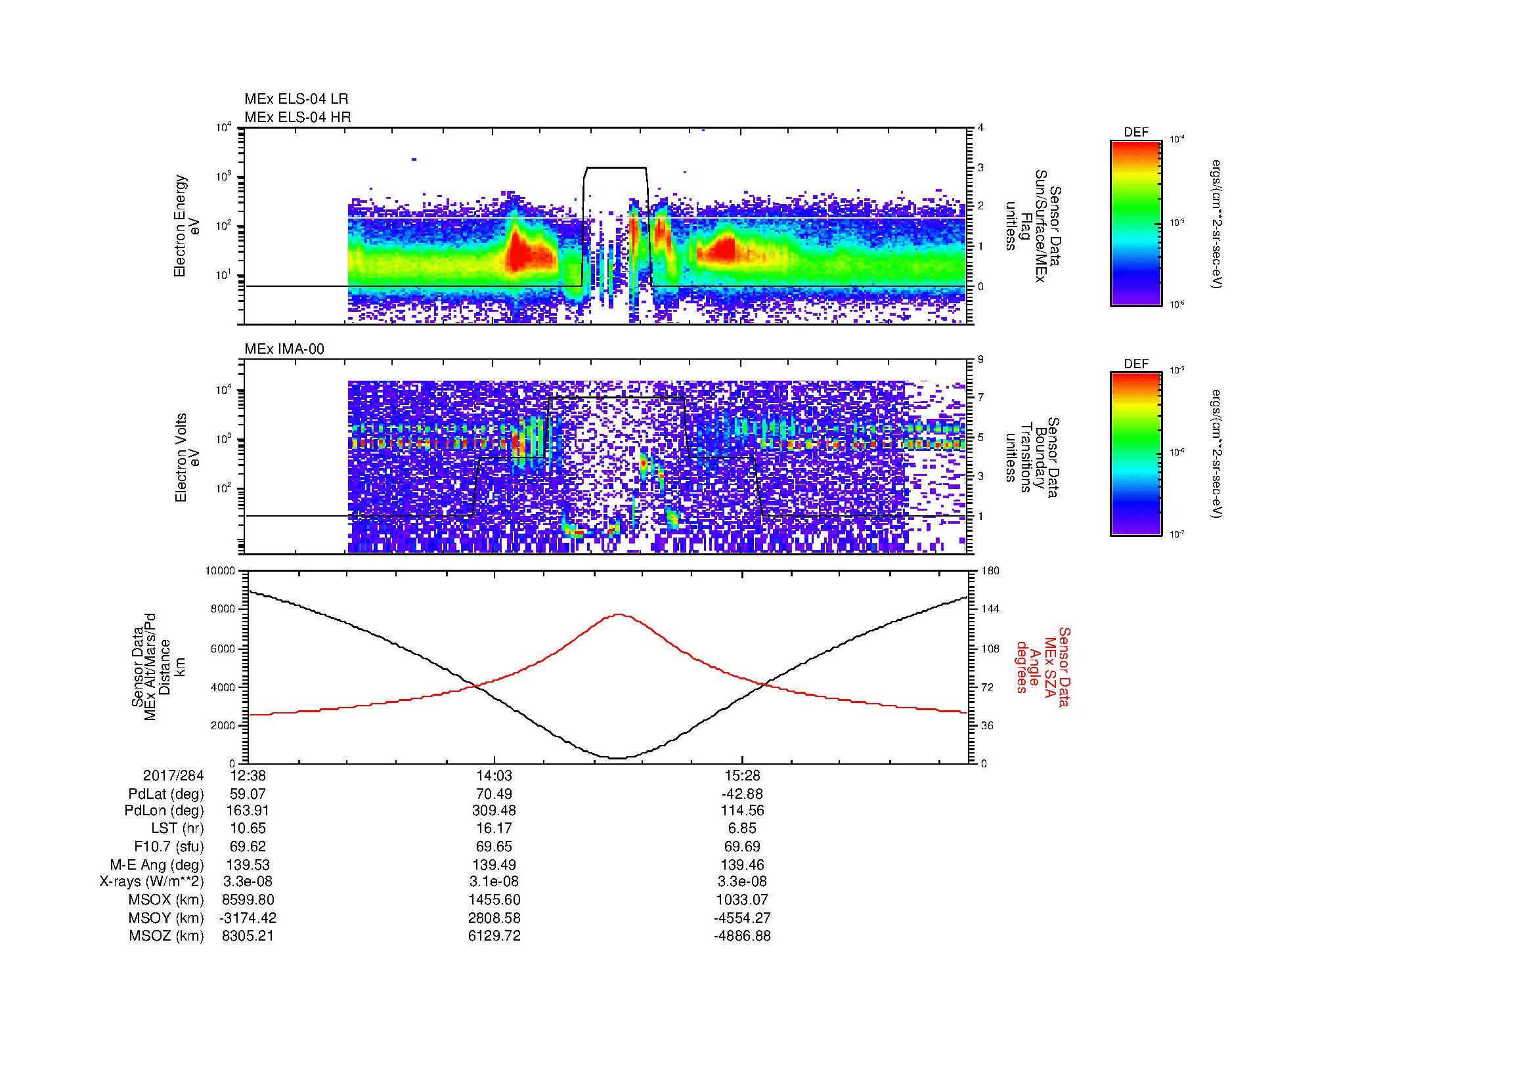Click the PdLon value 309.48
1536x1085 pixels.
(494, 811)
